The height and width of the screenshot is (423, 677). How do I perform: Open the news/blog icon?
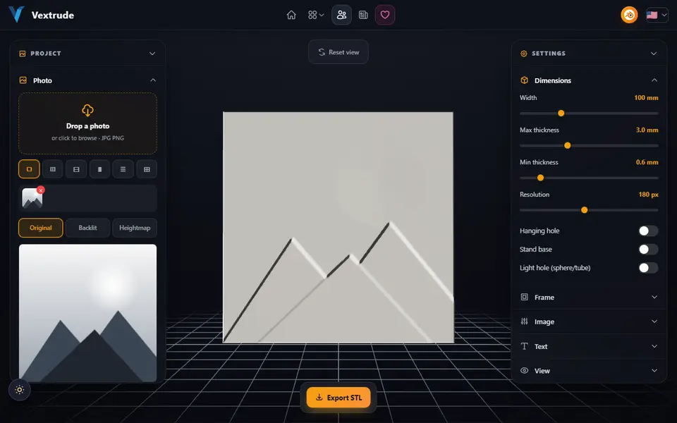(364, 15)
